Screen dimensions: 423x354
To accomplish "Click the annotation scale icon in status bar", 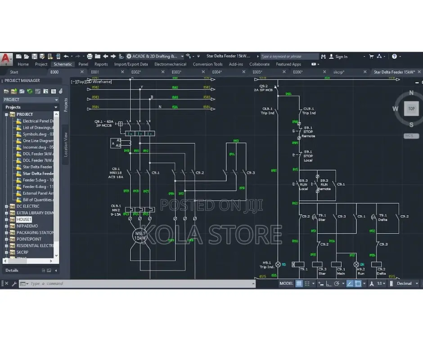I will (371, 283).
